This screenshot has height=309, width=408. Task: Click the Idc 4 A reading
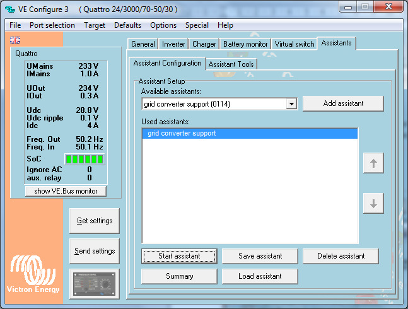(x=93, y=125)
